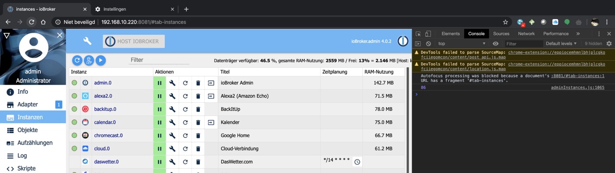Click the instance Filter input field
The height and width of the screenshot is (173, 615).
(160, 60)
